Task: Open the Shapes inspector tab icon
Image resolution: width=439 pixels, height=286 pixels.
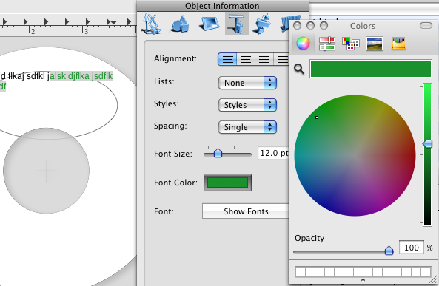Action: point(180,24)
